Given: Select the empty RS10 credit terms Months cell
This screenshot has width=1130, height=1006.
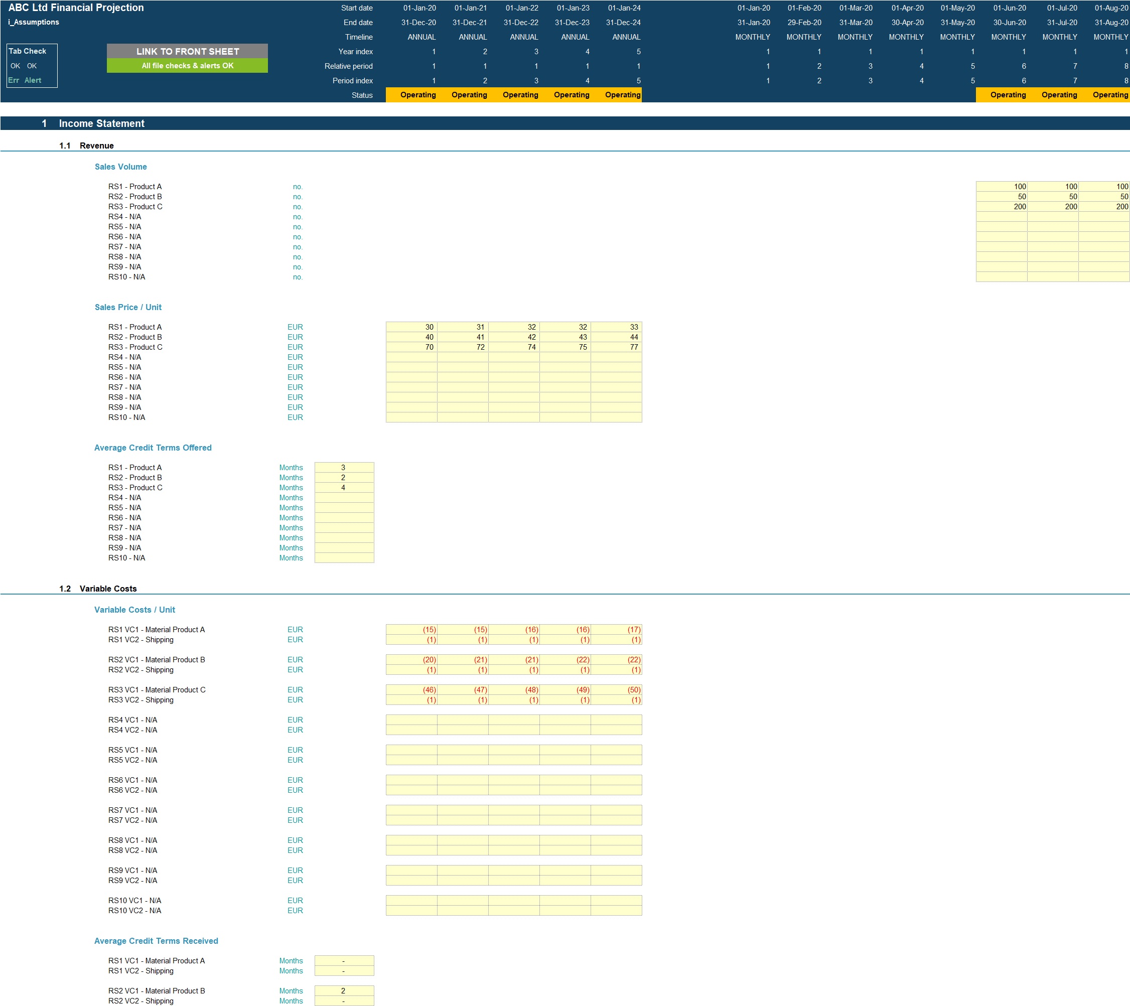Looking at the screenshot, I should [344, 558].
